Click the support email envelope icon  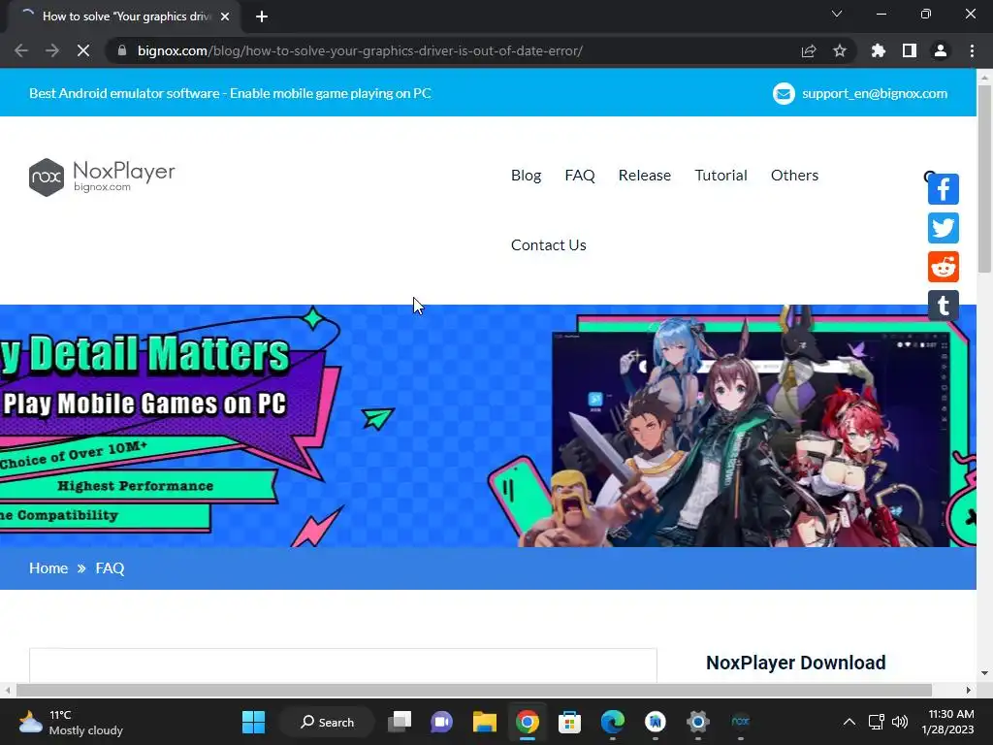(784, 94)
